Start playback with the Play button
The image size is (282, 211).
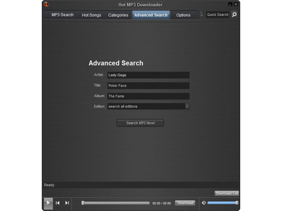click(48, 203)
